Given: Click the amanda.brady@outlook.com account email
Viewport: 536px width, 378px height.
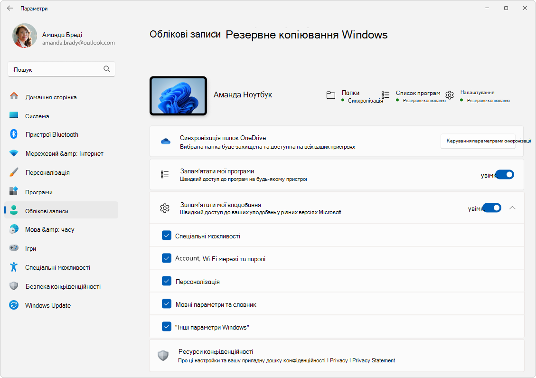Looking at the screenshot, I should click(78, 43).
